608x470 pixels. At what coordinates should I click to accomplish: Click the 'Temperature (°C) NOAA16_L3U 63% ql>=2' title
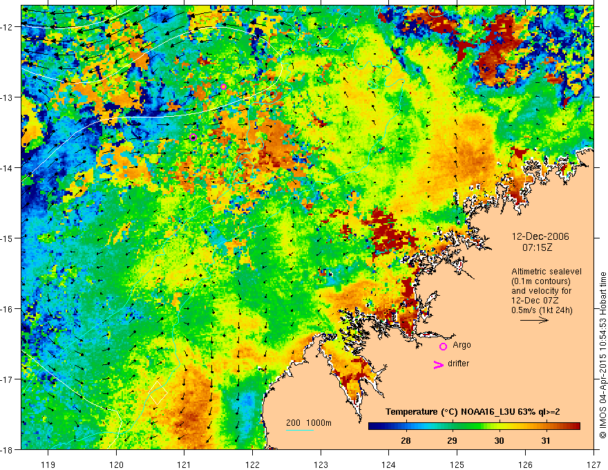point(473,412)
